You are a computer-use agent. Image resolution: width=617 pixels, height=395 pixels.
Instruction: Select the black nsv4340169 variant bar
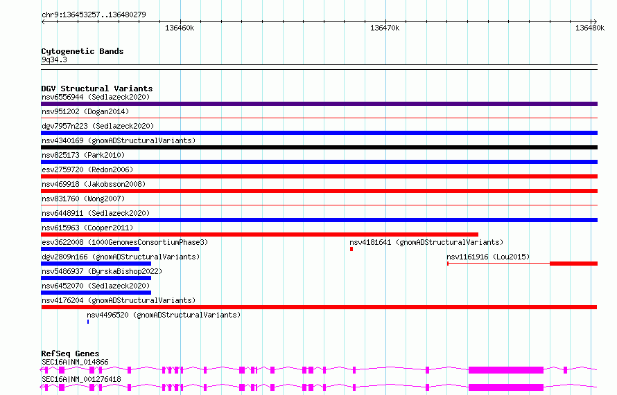319,147
